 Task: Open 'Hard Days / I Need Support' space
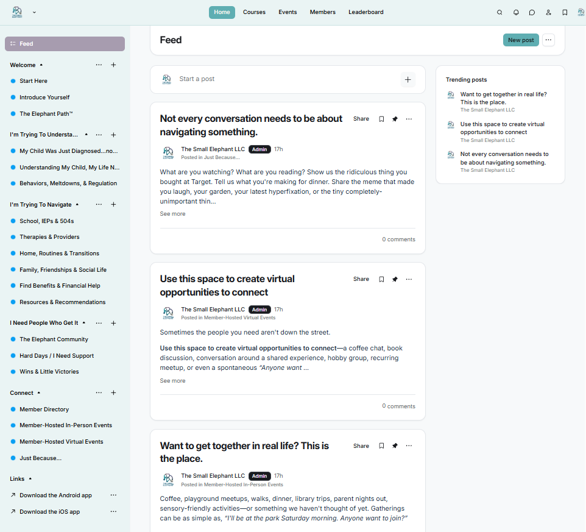(57, 355)
